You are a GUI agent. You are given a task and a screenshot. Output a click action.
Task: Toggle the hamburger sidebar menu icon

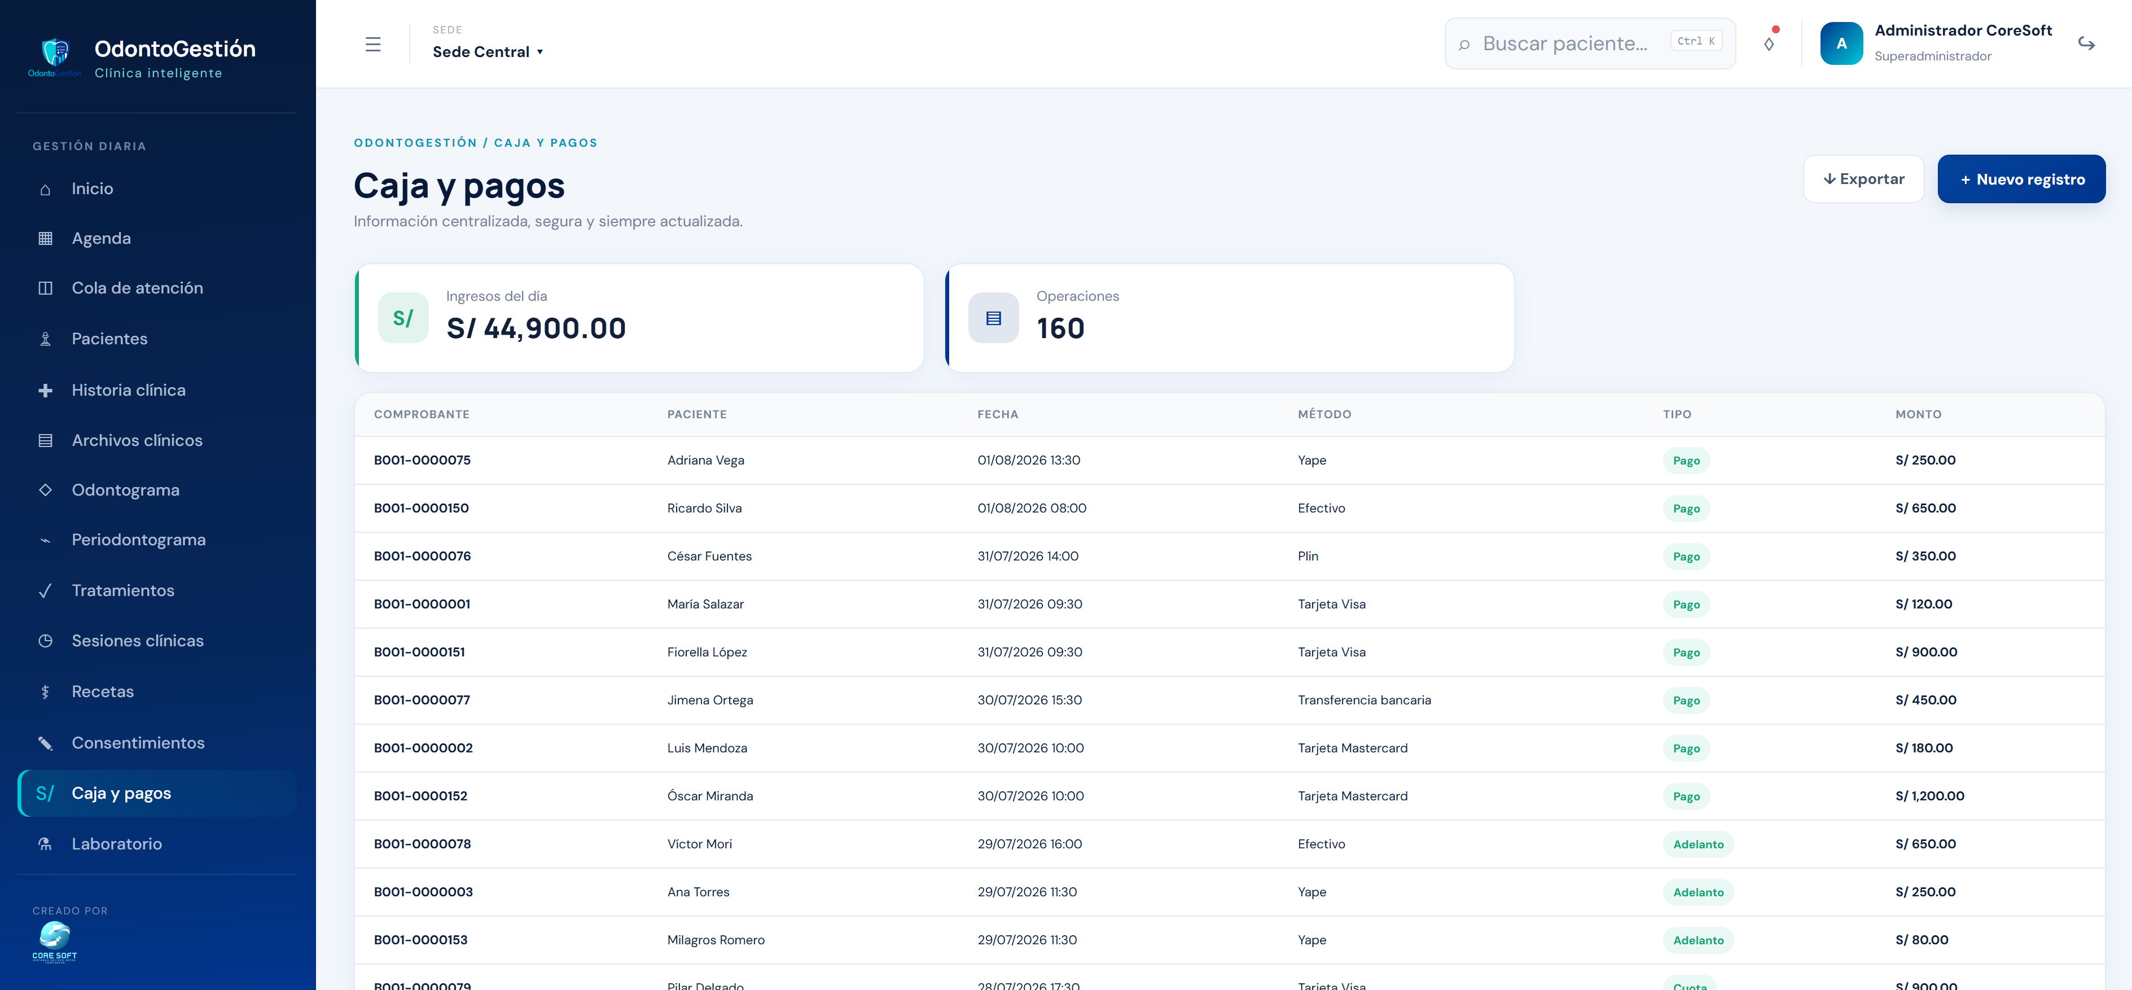373,44
